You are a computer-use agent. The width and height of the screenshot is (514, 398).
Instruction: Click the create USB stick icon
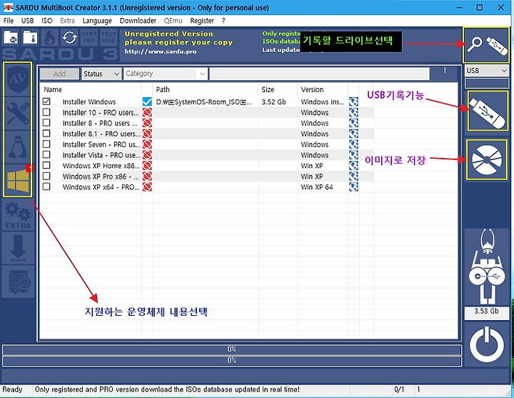[x=488, y=111]
